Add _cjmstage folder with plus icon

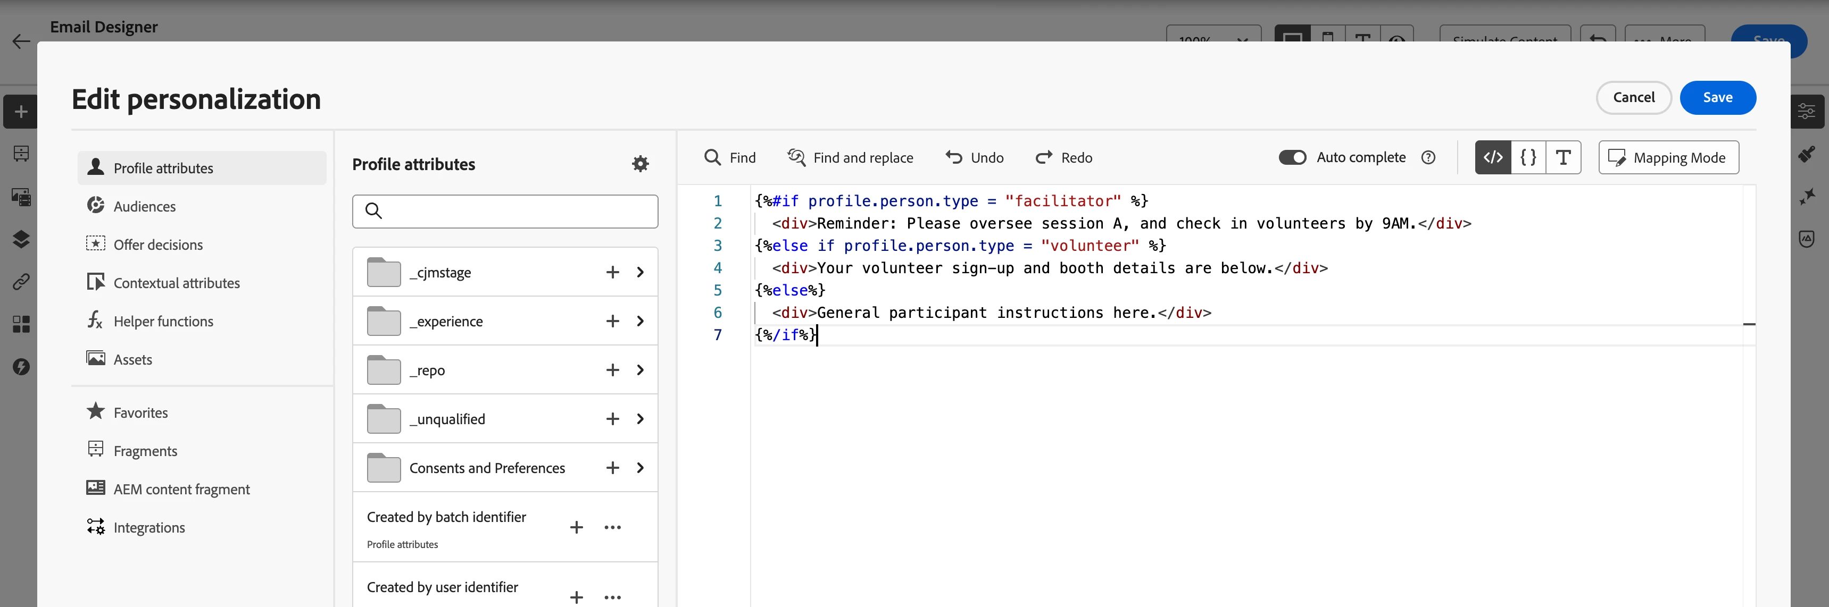point(612,272)
